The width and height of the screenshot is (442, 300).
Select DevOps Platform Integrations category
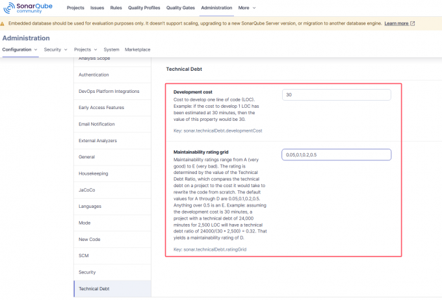tap(109, 91)
